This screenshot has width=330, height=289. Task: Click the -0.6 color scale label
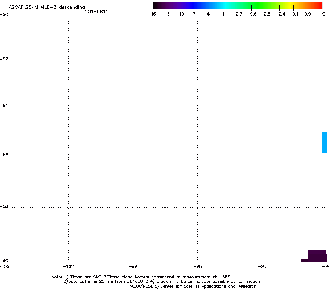(x=252, y=14)
